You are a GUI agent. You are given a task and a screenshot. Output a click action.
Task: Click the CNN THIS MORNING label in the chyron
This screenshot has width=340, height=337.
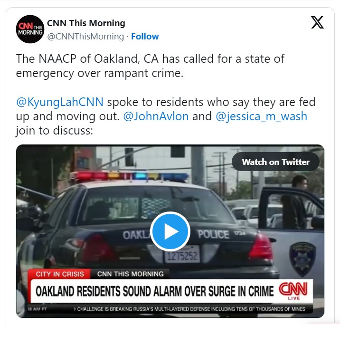pos(130,274)
